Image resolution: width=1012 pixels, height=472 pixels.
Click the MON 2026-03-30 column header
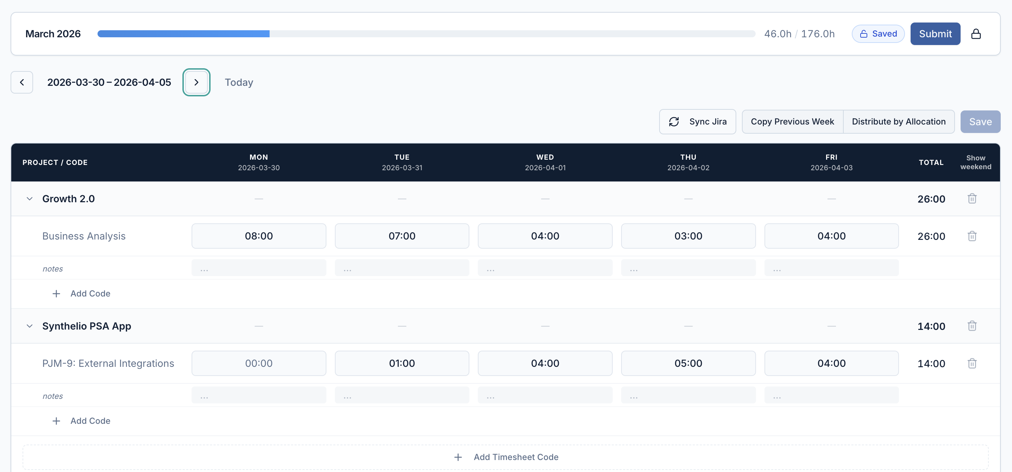258,162
